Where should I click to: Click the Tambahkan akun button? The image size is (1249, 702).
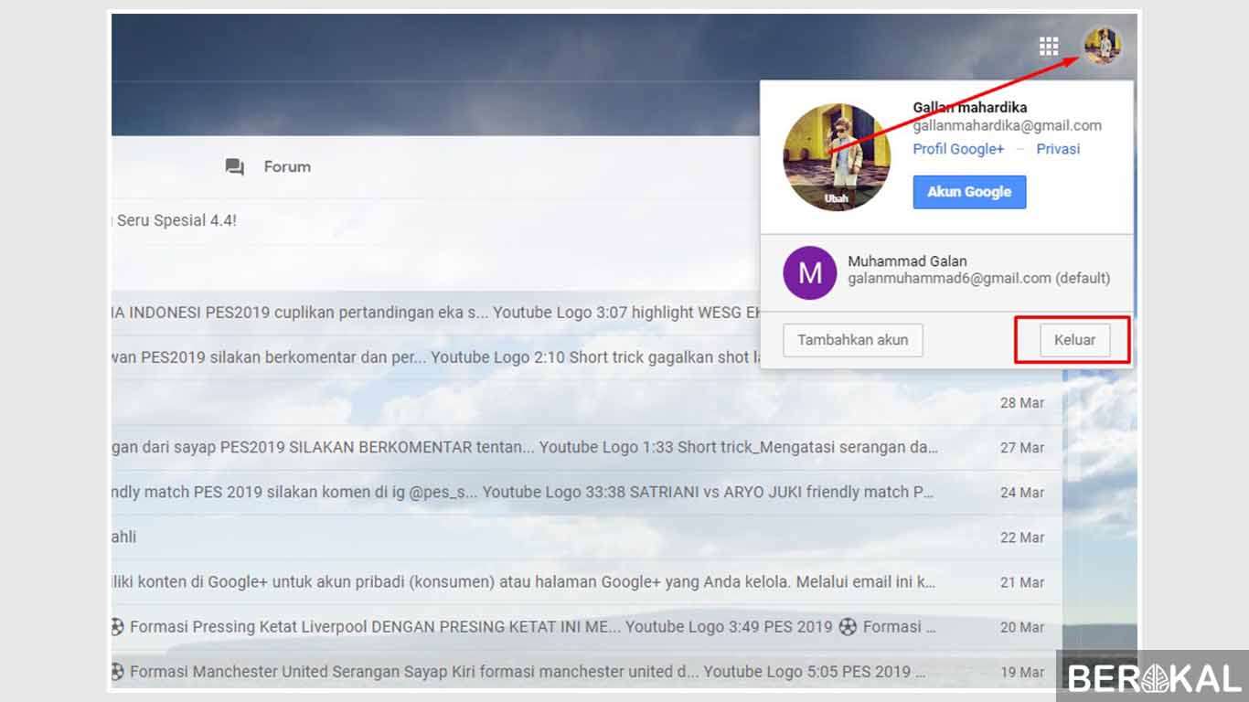tap(853, 340)
